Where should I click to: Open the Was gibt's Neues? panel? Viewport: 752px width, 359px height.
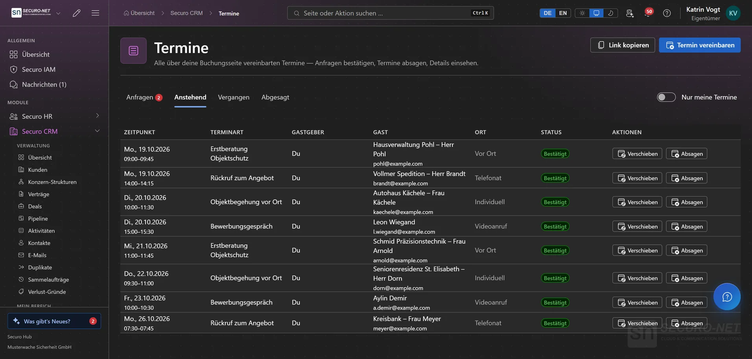(x=54, y=321)
